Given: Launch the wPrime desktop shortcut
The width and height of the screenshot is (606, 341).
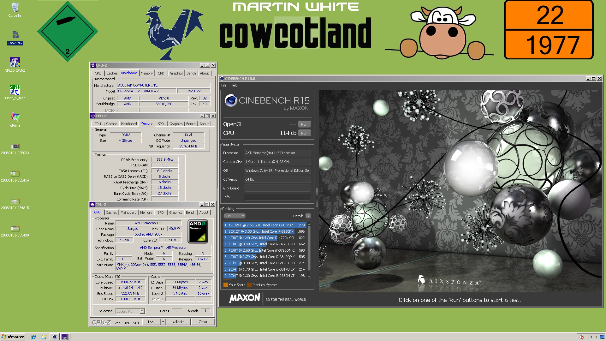Looking at the screenshot, I should coord(15,119).
